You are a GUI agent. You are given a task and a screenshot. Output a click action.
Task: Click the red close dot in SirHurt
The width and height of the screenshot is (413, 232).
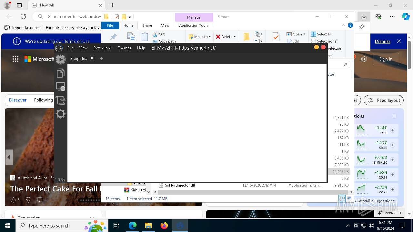(323, 47)
